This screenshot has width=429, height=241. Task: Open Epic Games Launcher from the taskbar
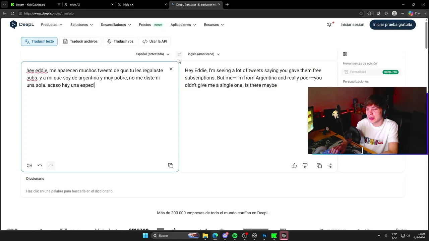point(284,236)
